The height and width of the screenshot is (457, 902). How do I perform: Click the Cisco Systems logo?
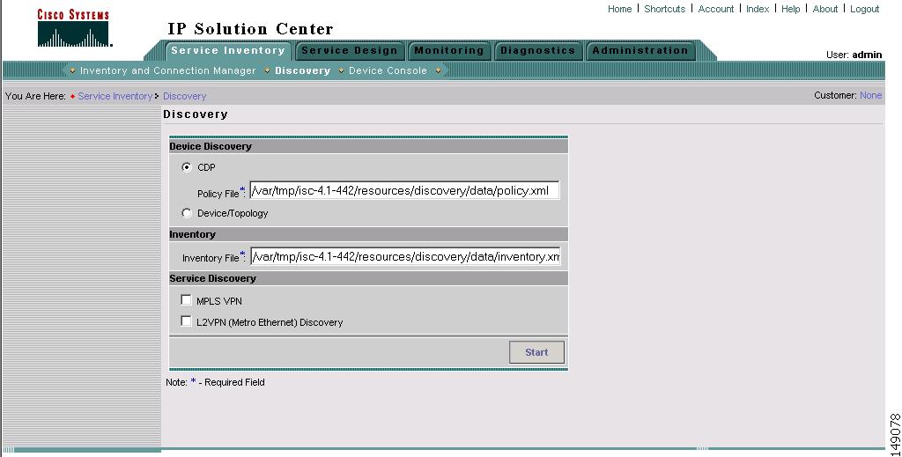[74, 27]
